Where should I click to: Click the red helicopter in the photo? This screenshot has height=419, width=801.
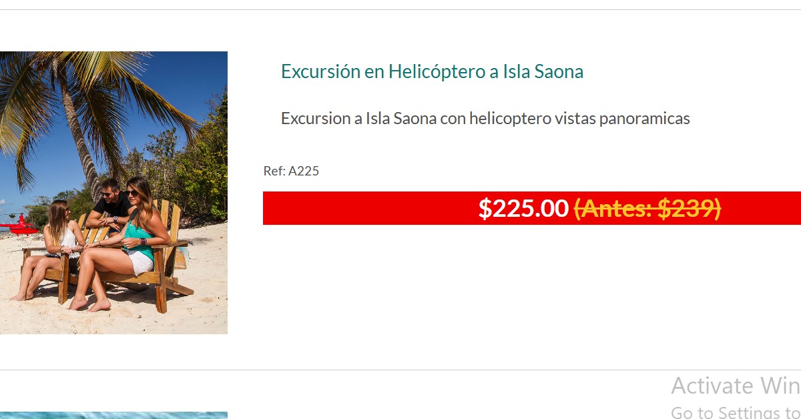(x=18, y=226)
